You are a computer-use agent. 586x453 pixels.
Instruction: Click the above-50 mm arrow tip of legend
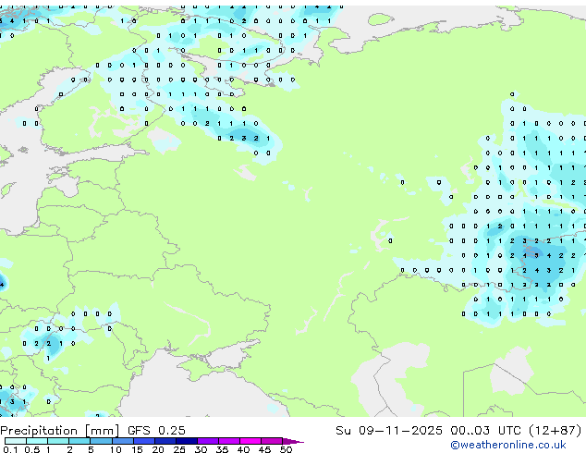(293, 441)
